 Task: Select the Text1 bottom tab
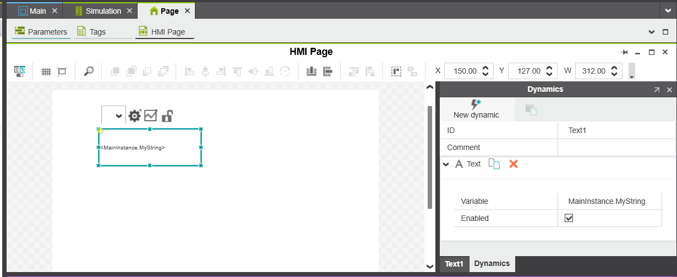point(454,264)
